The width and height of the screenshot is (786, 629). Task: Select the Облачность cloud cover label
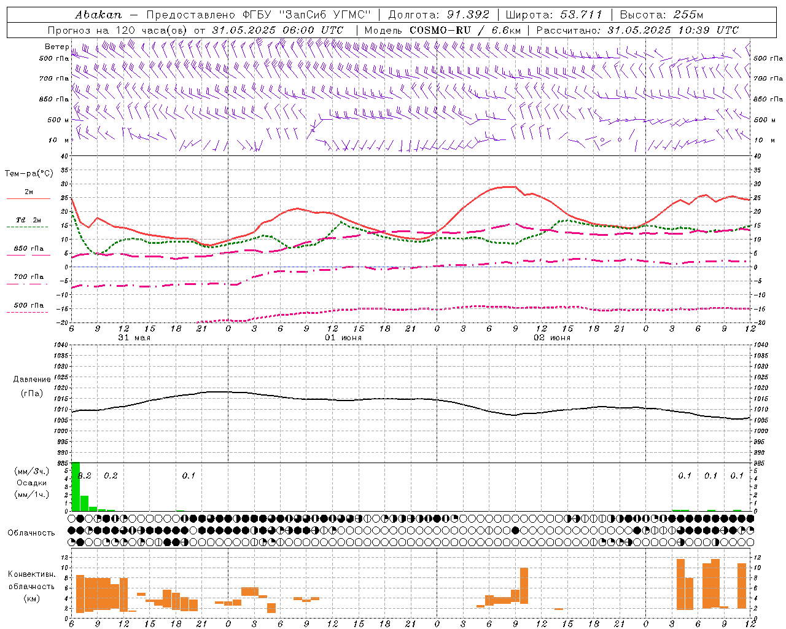31,533
